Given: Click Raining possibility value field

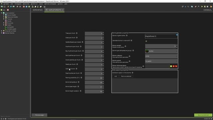Looking at the screenshot, I should pyautogui.click(x=94, y=78).
